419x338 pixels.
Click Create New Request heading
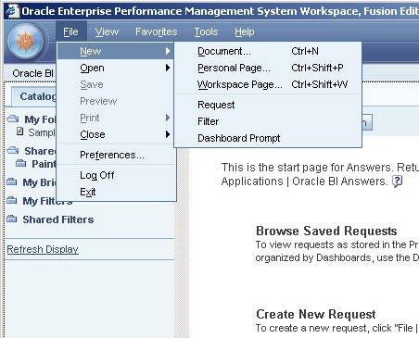tap(316, 314)
